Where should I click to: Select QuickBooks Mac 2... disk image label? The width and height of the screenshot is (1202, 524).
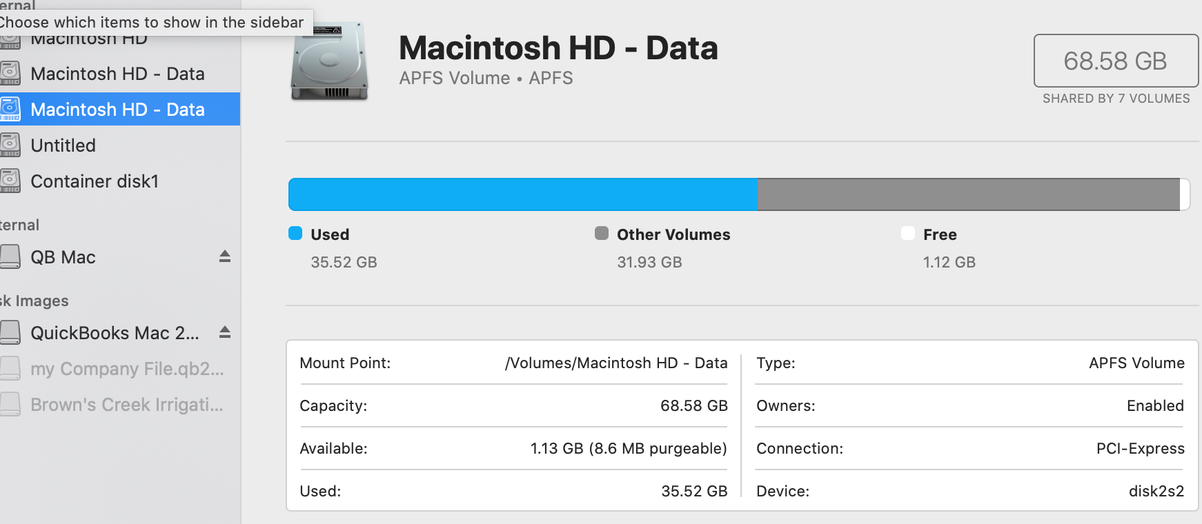[x=115, y=332]
